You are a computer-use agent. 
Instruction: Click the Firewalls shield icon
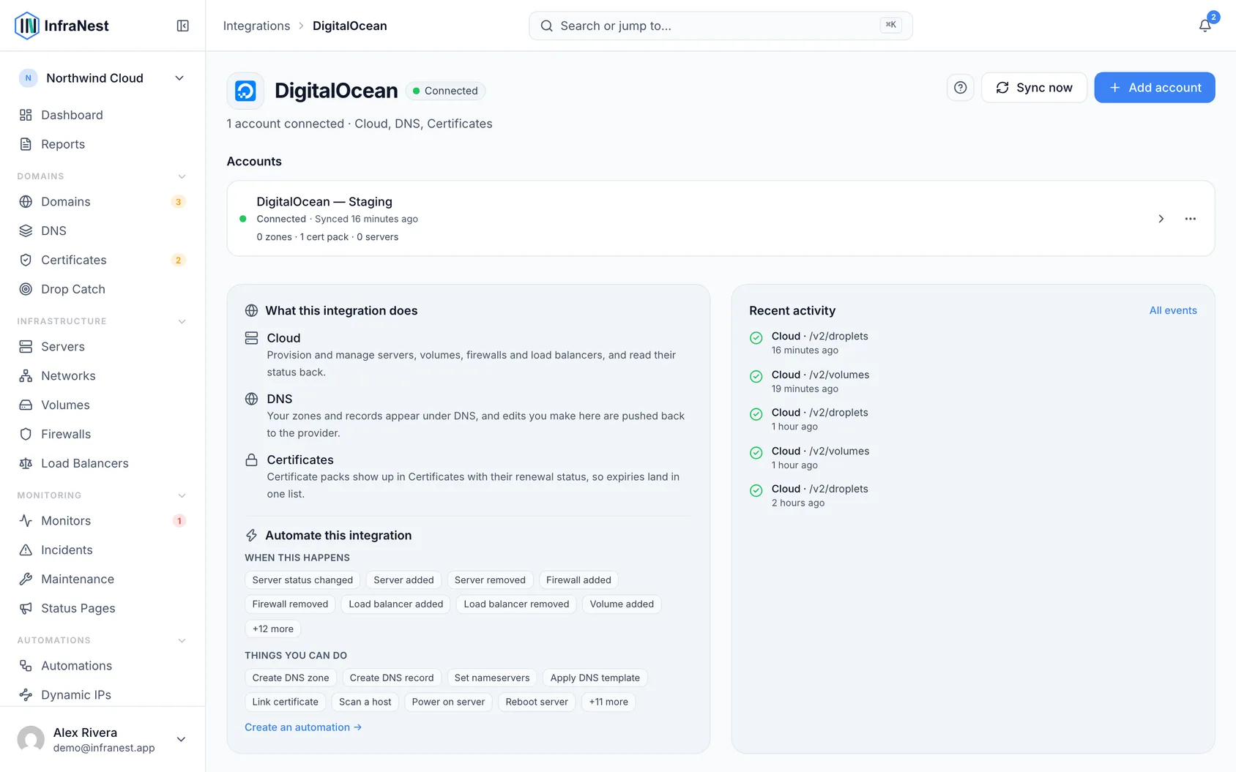tap(26, 434)
